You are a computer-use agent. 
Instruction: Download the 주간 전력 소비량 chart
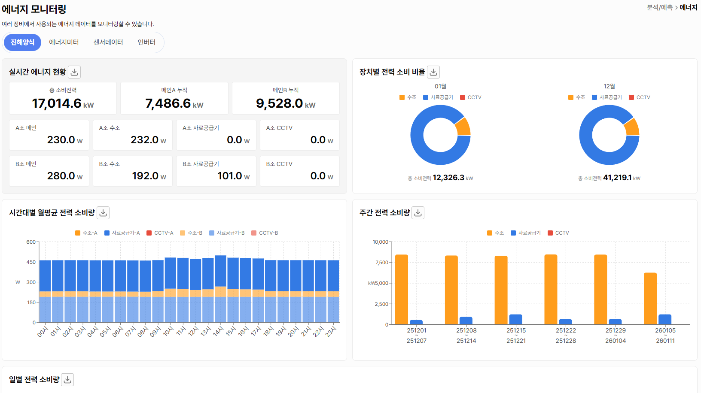click(x=418, y=213)
